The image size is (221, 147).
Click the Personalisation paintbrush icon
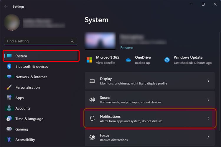coord(9,87)
